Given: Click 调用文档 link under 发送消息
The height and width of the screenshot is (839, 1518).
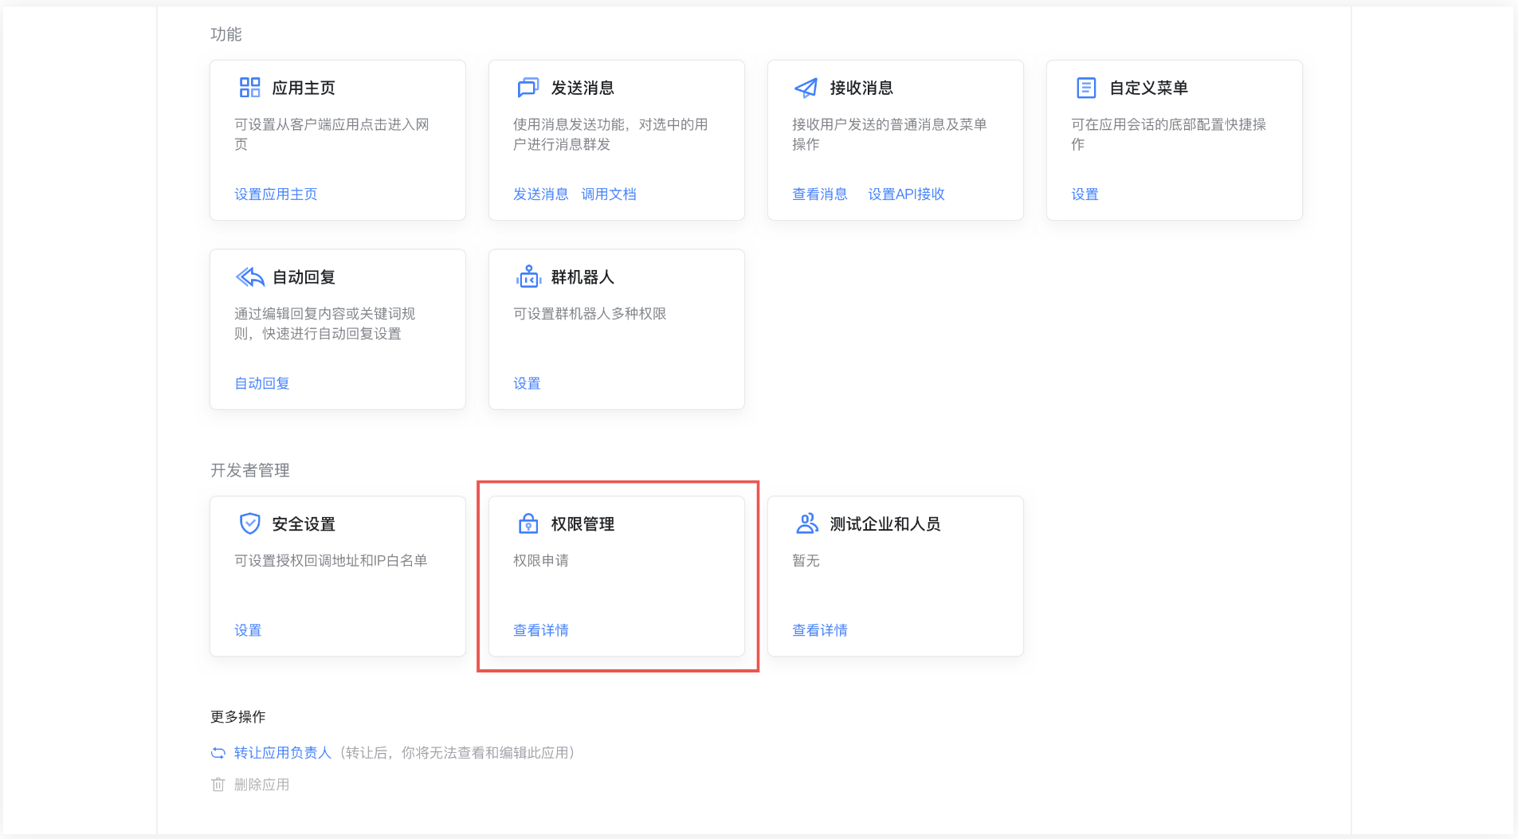Looking at the screenshot, I should click(x=609, y=194).
